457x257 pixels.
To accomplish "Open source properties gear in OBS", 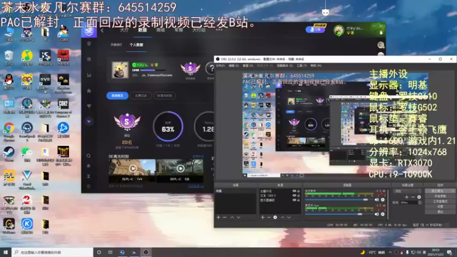I will 275,218.
